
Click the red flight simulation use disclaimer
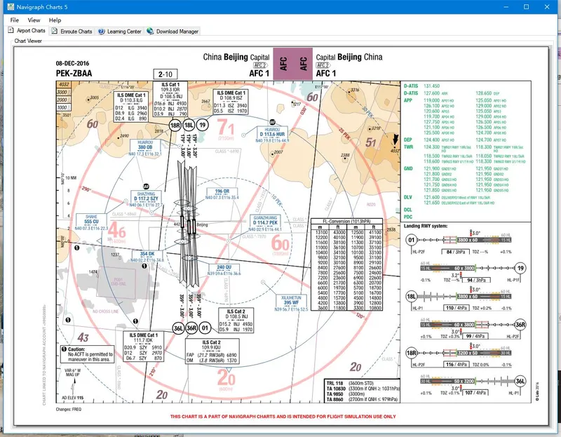click(x=283, y=416)
